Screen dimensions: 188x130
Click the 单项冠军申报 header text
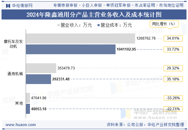[x=119, y=5]
